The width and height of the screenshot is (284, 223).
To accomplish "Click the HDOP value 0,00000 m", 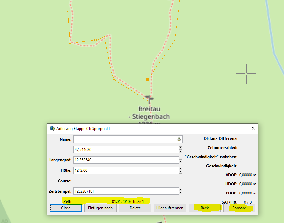I will [x=248, y=184].
